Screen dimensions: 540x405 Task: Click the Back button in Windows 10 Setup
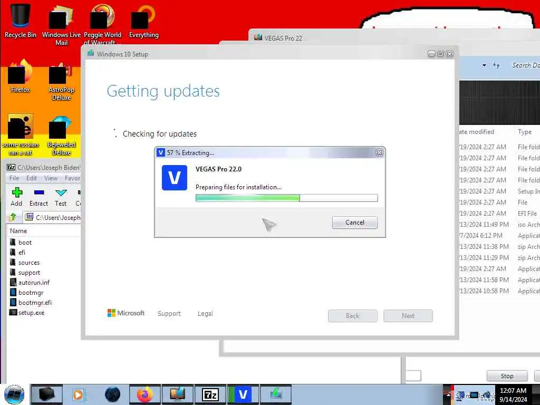point(353,316)
